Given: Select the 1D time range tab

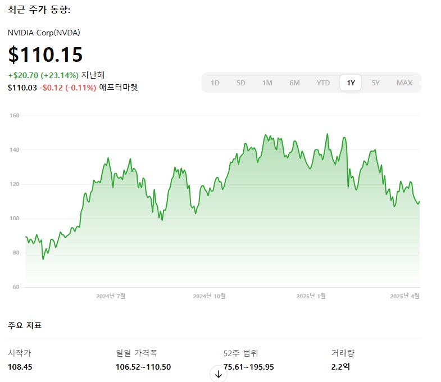Looking at the screenshot, I should (x=215, y=83).
